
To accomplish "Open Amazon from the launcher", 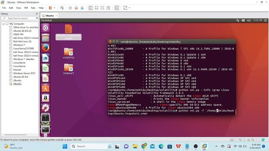I will pyautogui.click(x=45, y=98).
